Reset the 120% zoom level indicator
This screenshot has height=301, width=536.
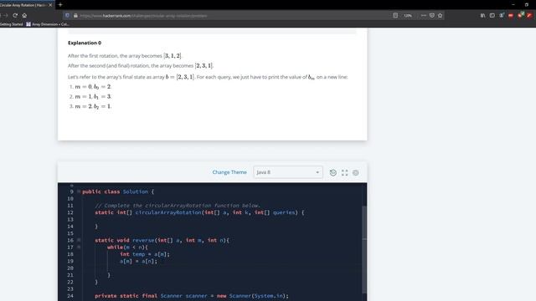pos(408,16)
